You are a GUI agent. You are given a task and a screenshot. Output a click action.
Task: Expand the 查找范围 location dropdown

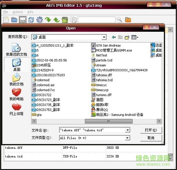(x=104, y=37)
